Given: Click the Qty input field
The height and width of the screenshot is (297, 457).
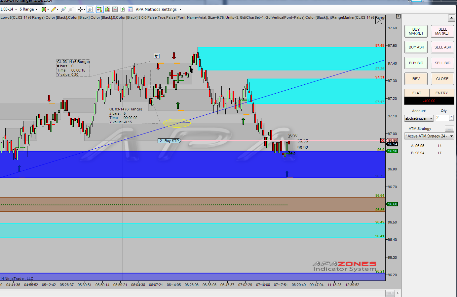Looking at the screenshot, I should point(442,118).
